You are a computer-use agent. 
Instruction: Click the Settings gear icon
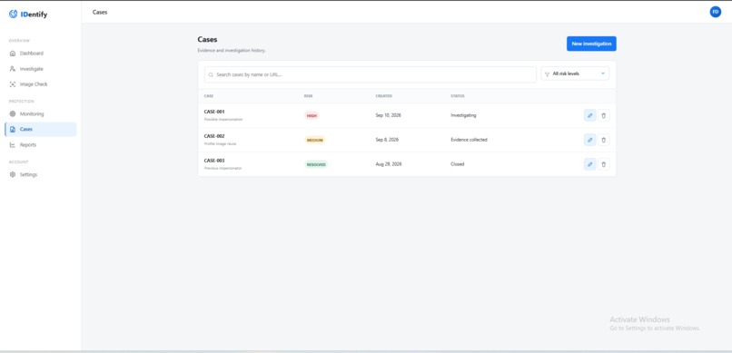pyautogui.click(x=13, y=174)
